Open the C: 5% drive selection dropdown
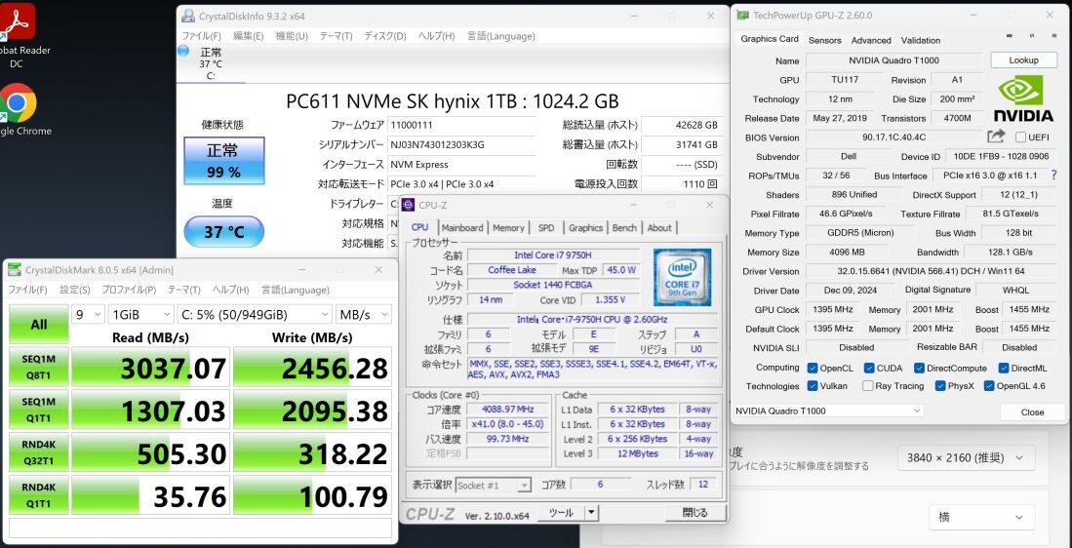 (x=254, y=315)
